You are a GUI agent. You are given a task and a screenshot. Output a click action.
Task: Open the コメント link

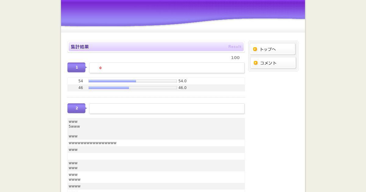[273, 63]
